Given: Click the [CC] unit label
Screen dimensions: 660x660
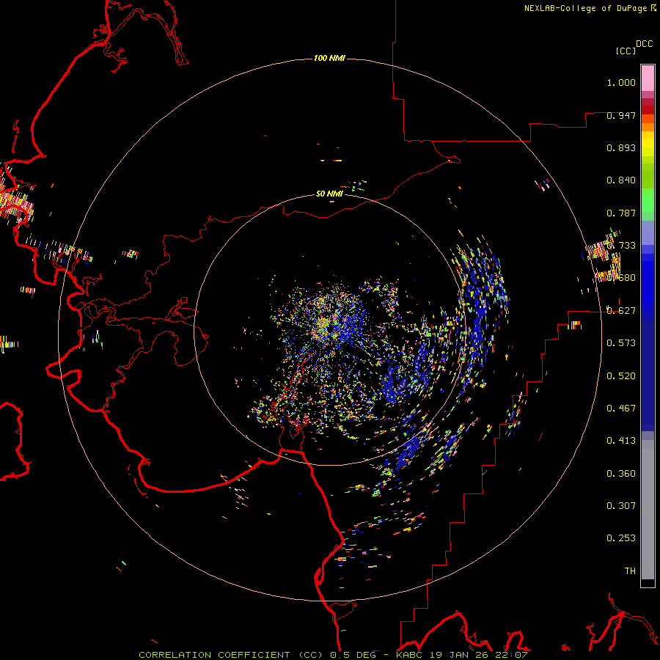Looking at the screenshot, I should pyautogui.click(x=626, y=51).
